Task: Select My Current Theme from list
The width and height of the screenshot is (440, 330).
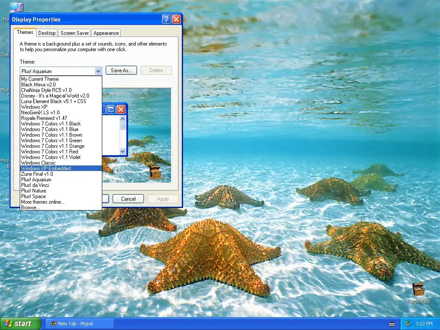Action: coord(61,79)
